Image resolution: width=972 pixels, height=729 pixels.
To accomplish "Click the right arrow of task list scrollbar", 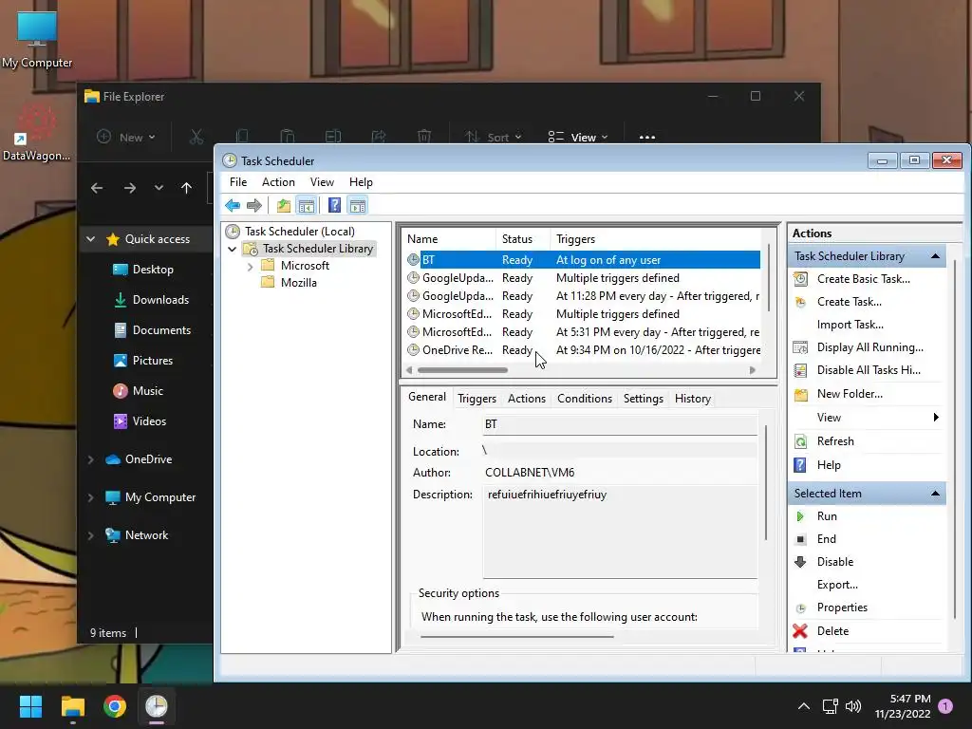I will pyautogui.click(x=753, y=370).
